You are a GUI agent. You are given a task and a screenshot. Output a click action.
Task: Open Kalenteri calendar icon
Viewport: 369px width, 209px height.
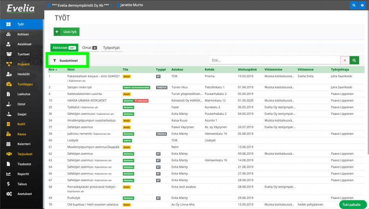(9, 144)
